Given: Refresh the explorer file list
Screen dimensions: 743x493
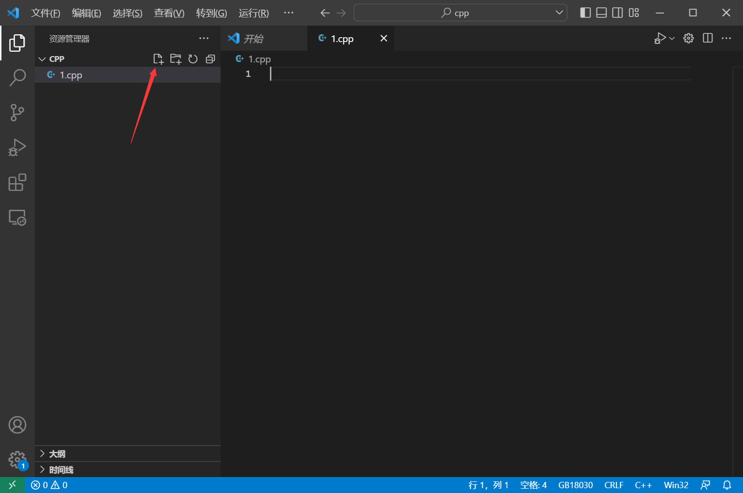Looking at the screenshot, I should 193,59.
